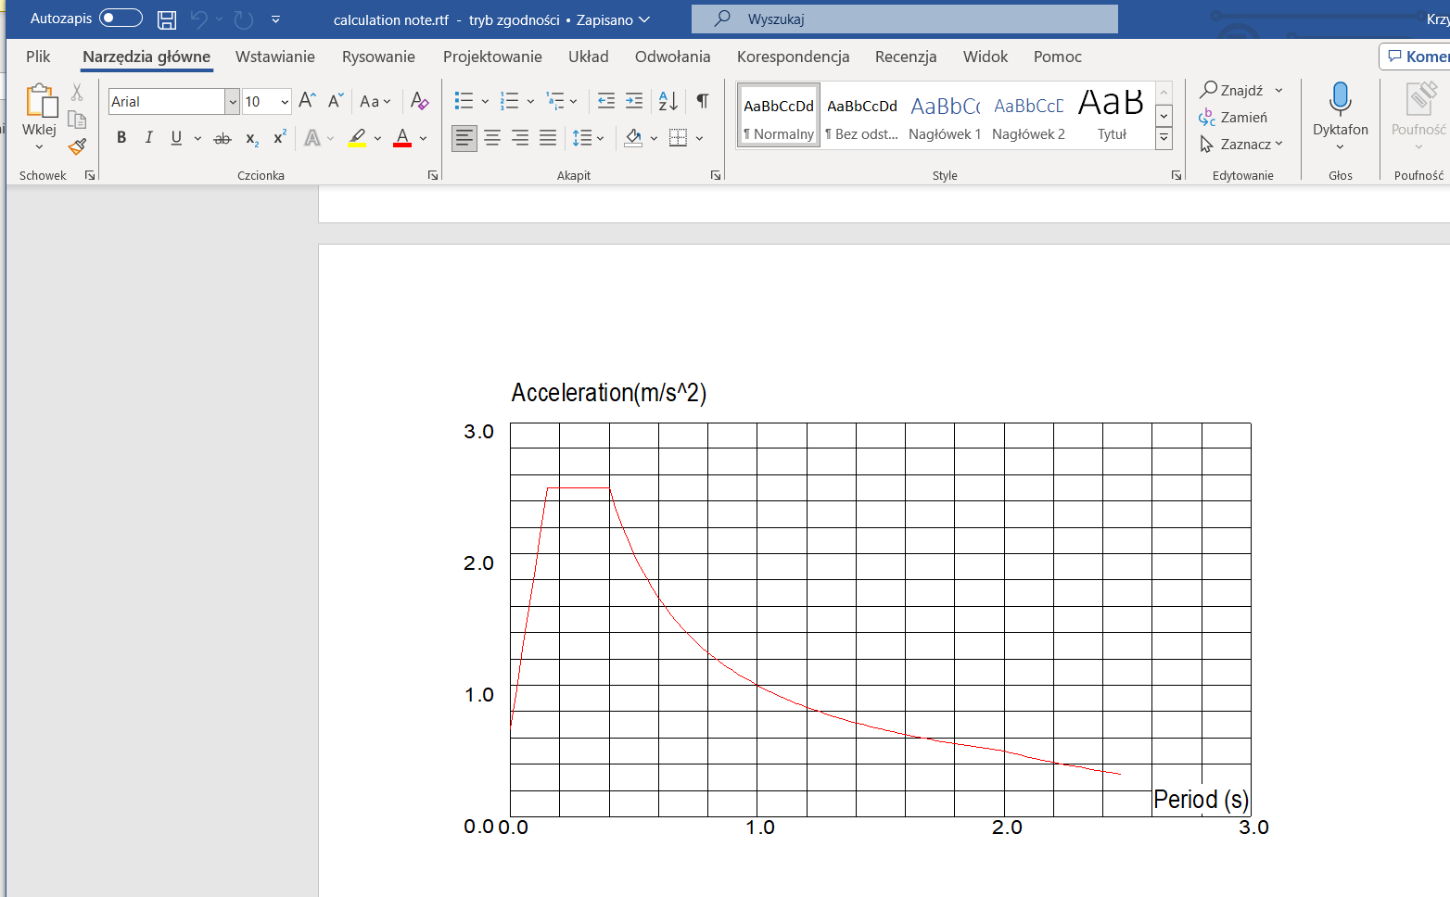Apply the Nagłówek 1 style
Screen dimensions: 1450x897
point(945,113)
